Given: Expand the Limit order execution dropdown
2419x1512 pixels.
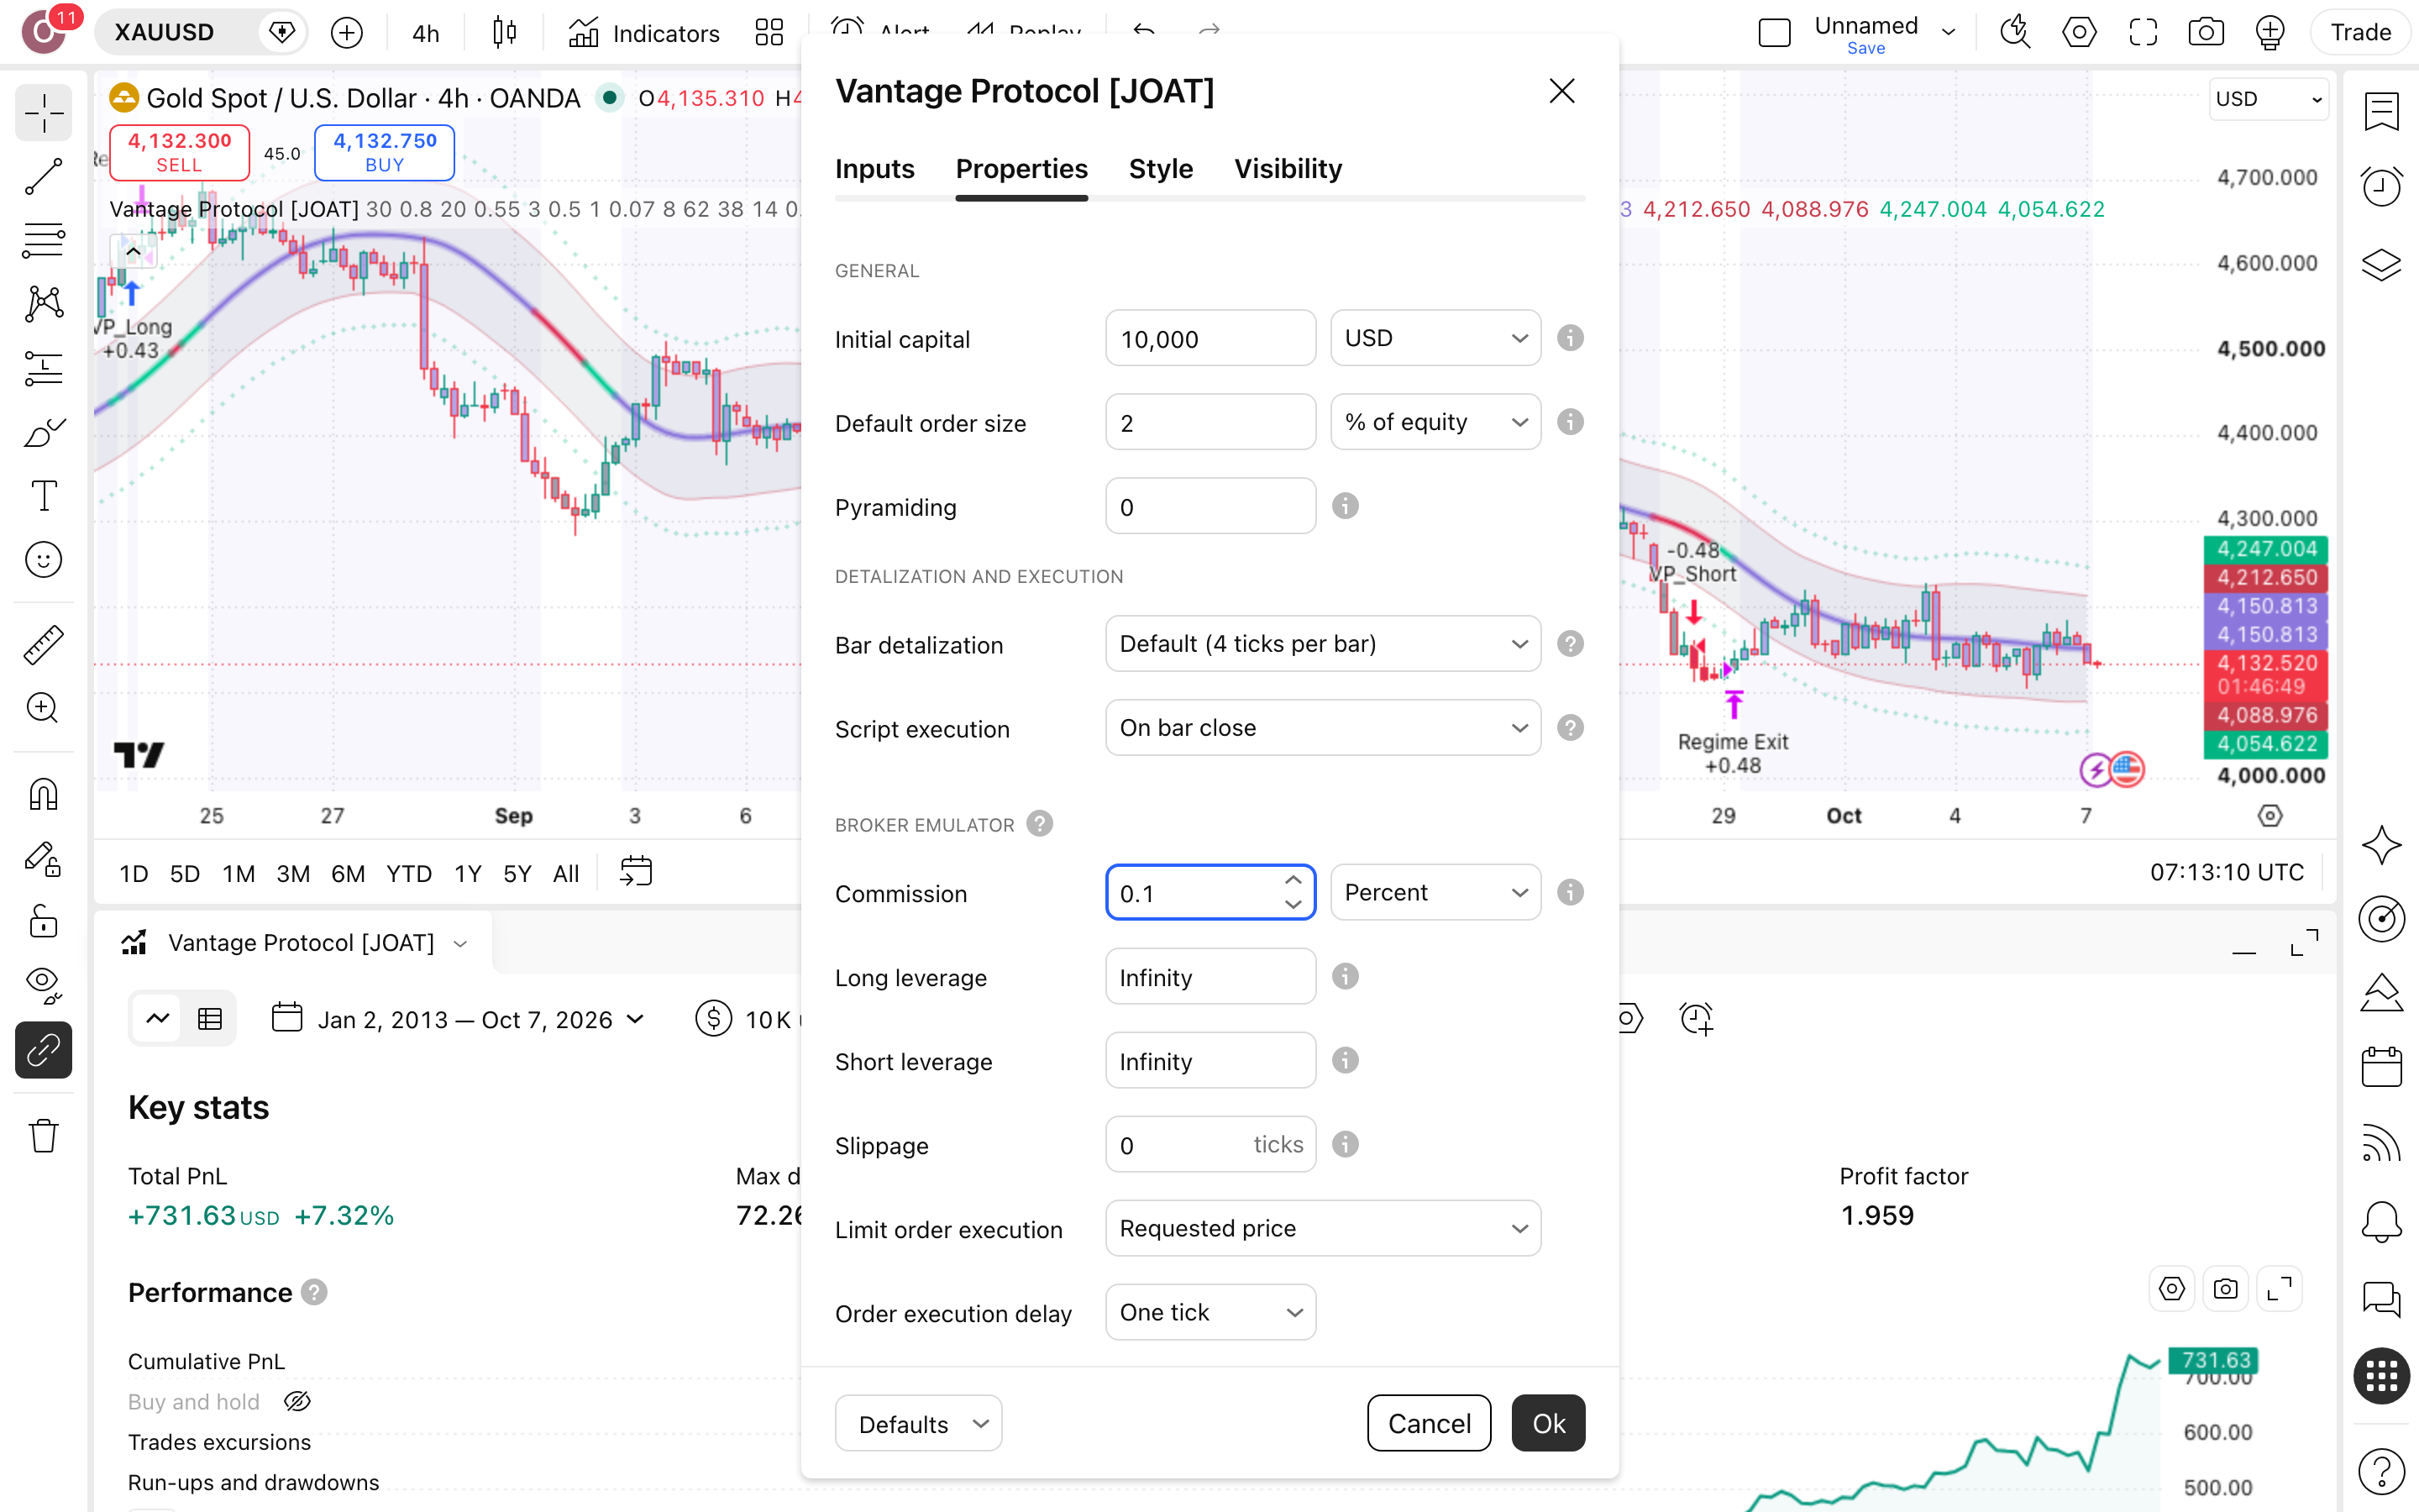Looking at the screenshot, I should [x=1322, y=1228].
